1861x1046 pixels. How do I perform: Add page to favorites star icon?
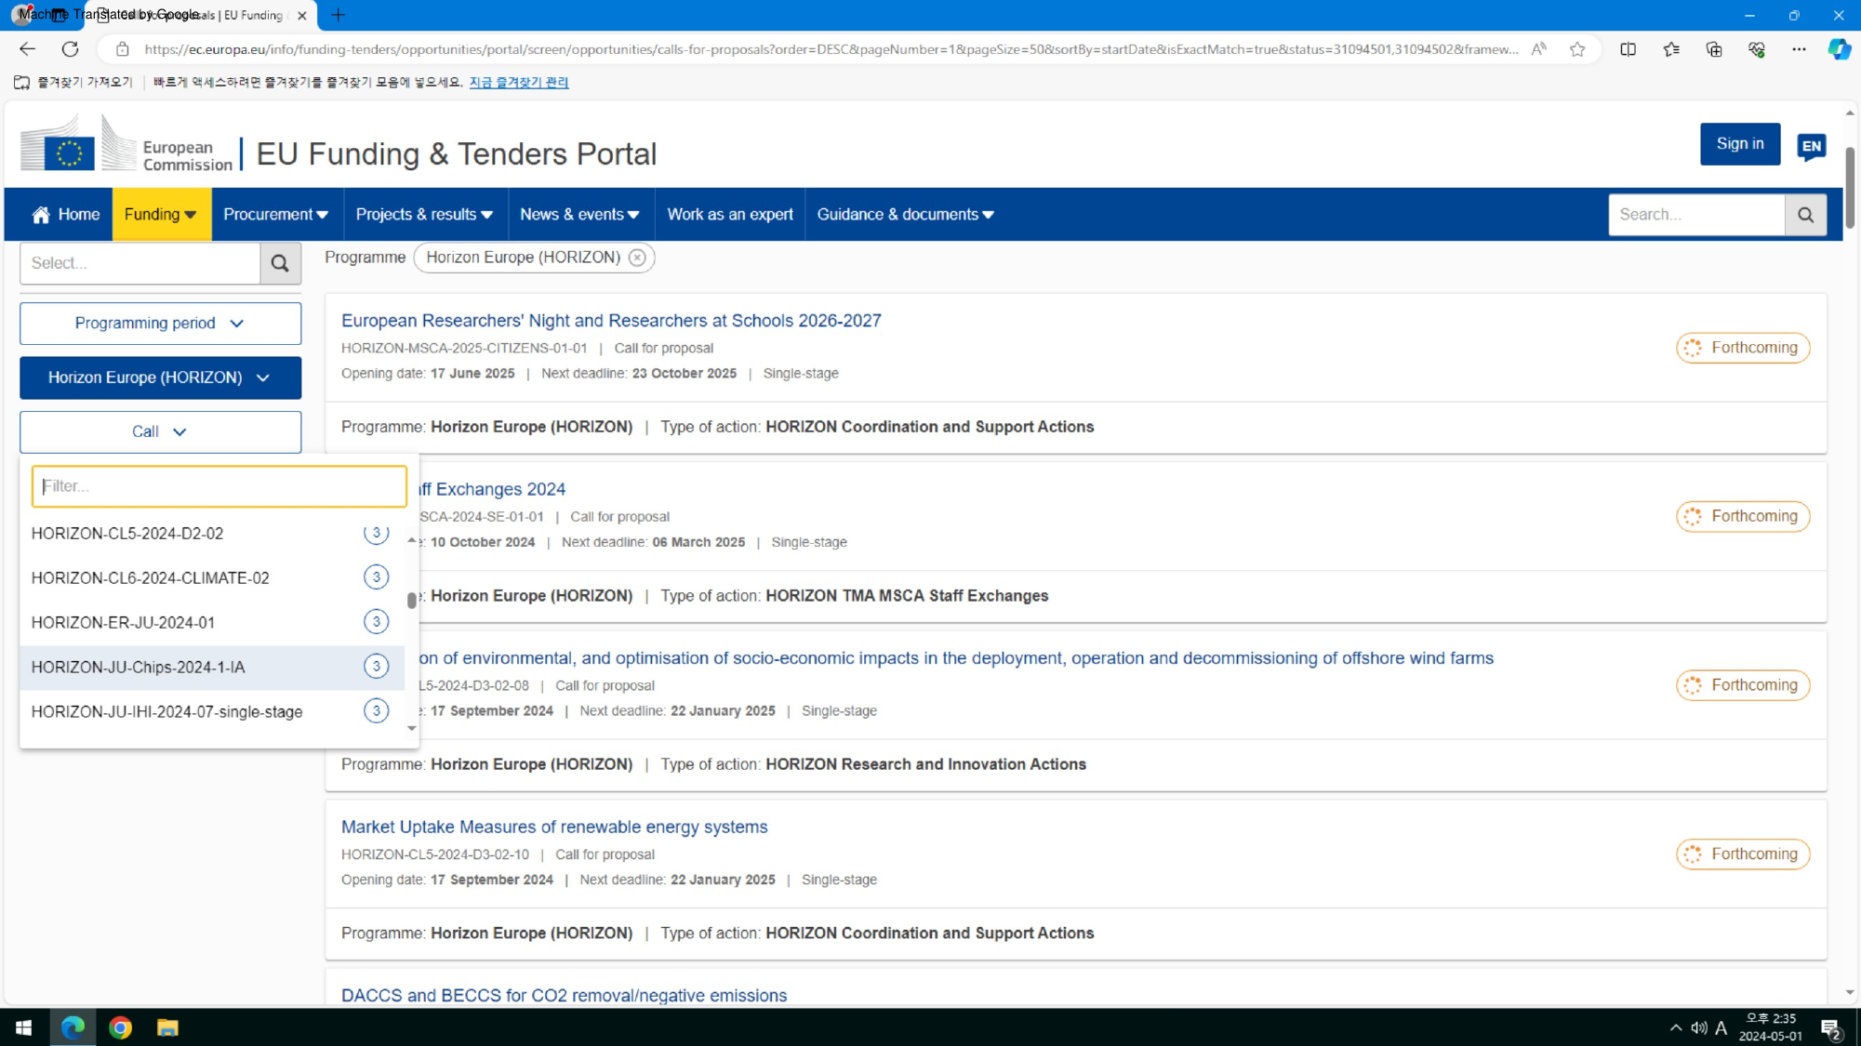1577,49
